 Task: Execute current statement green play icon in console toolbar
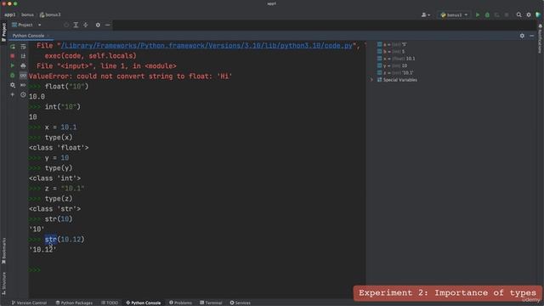(13, 65)
